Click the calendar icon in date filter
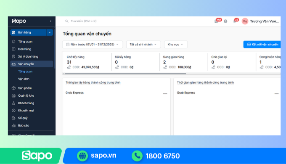The image size is (286, 164). 68,45
